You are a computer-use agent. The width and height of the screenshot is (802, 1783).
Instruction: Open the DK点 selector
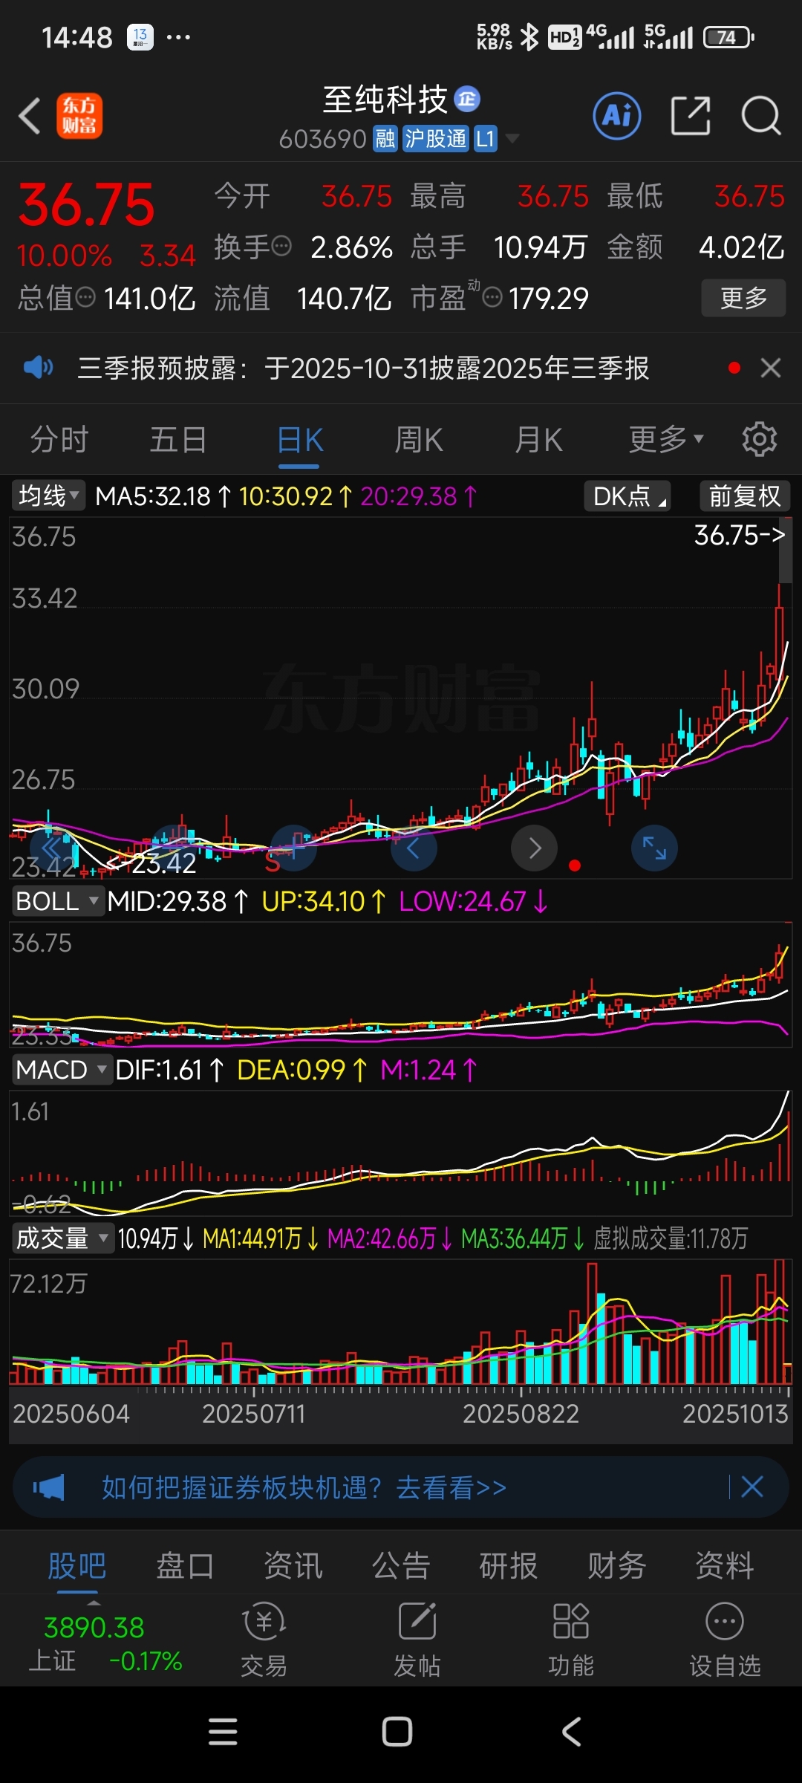627,496
